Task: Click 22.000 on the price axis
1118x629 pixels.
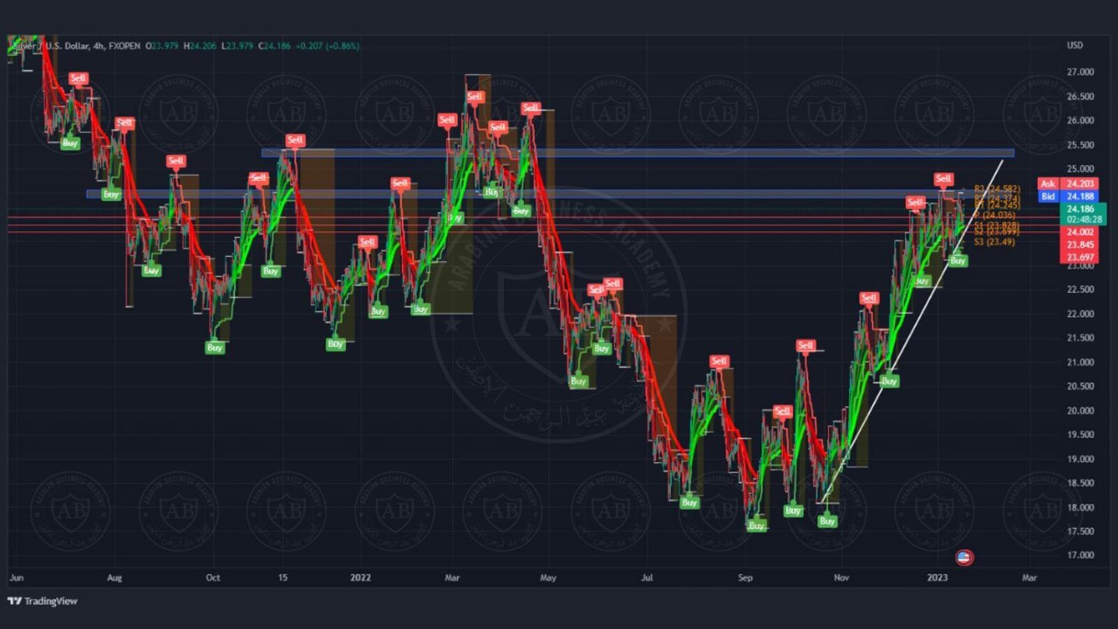Action: [x=1080, y=314]
